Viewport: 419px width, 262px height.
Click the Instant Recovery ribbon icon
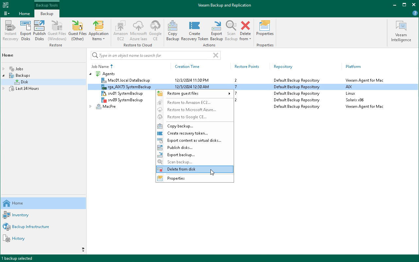coord(10,31)
